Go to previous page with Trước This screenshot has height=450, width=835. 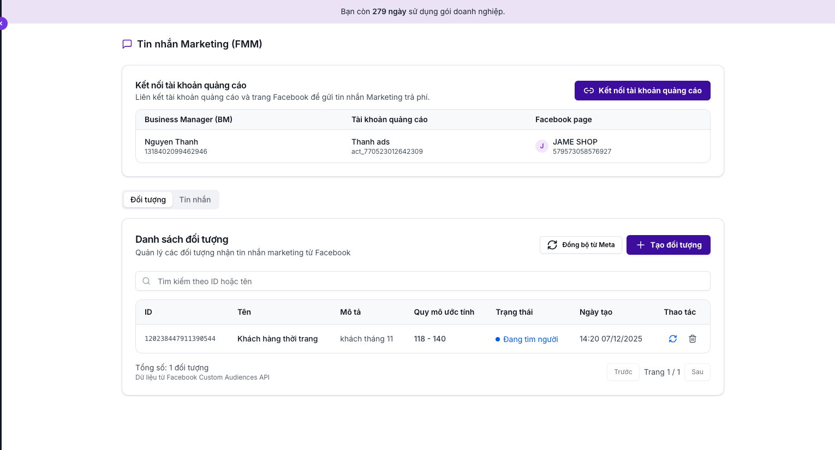[x=623, y=372]
